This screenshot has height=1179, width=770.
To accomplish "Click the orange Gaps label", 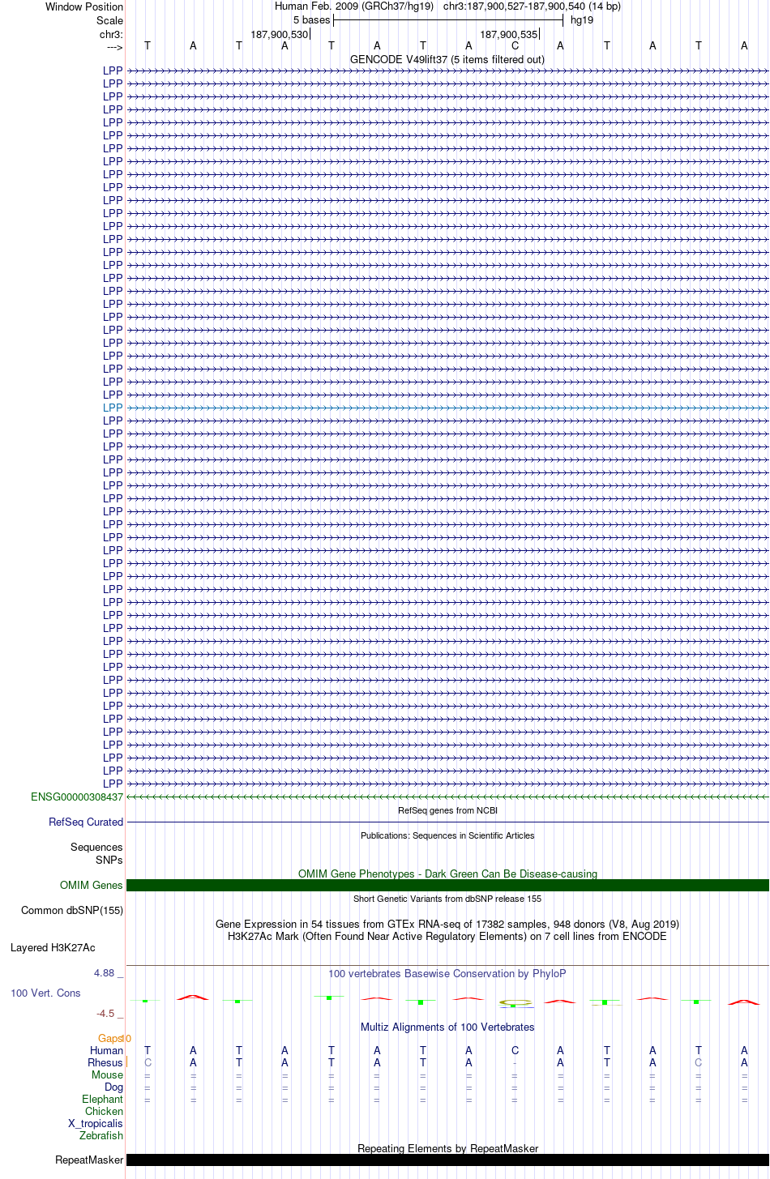I will (110, 1039).
